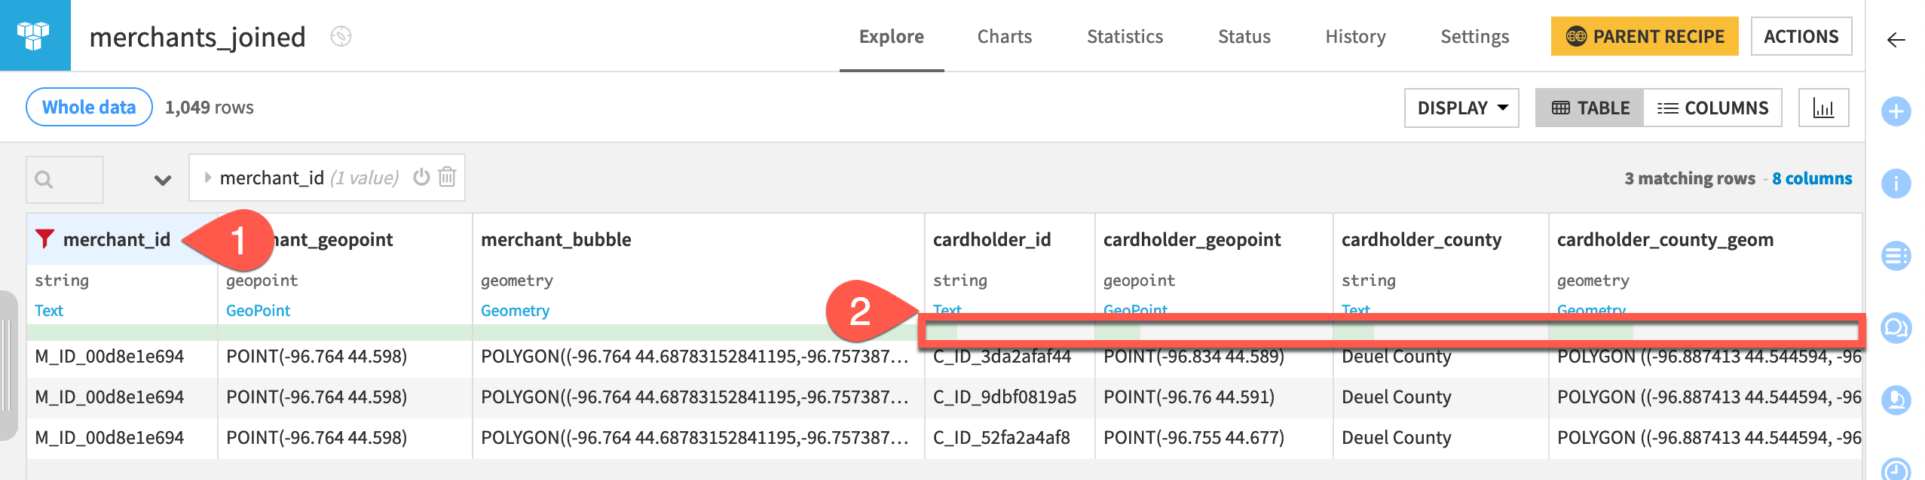
Task: Switch to COLUMNS view
Action: [x=1712, y=108]
